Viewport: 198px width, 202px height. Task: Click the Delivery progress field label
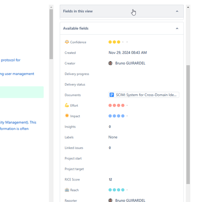77,74
